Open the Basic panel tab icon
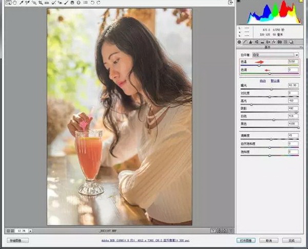Viewport: 308px width, 249px height. point(239,42)
